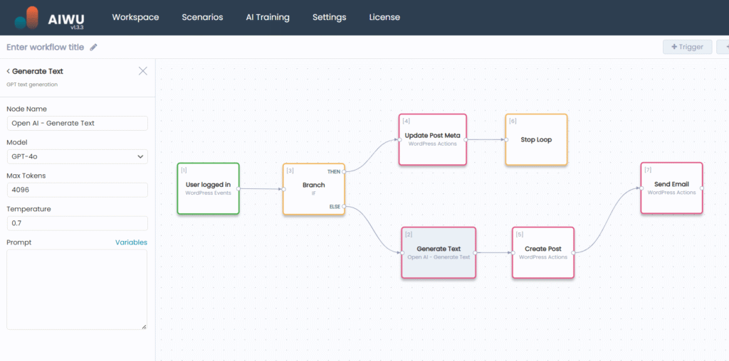Select the Send Email node
Screen dimensions: 729x361
(671, 188)
